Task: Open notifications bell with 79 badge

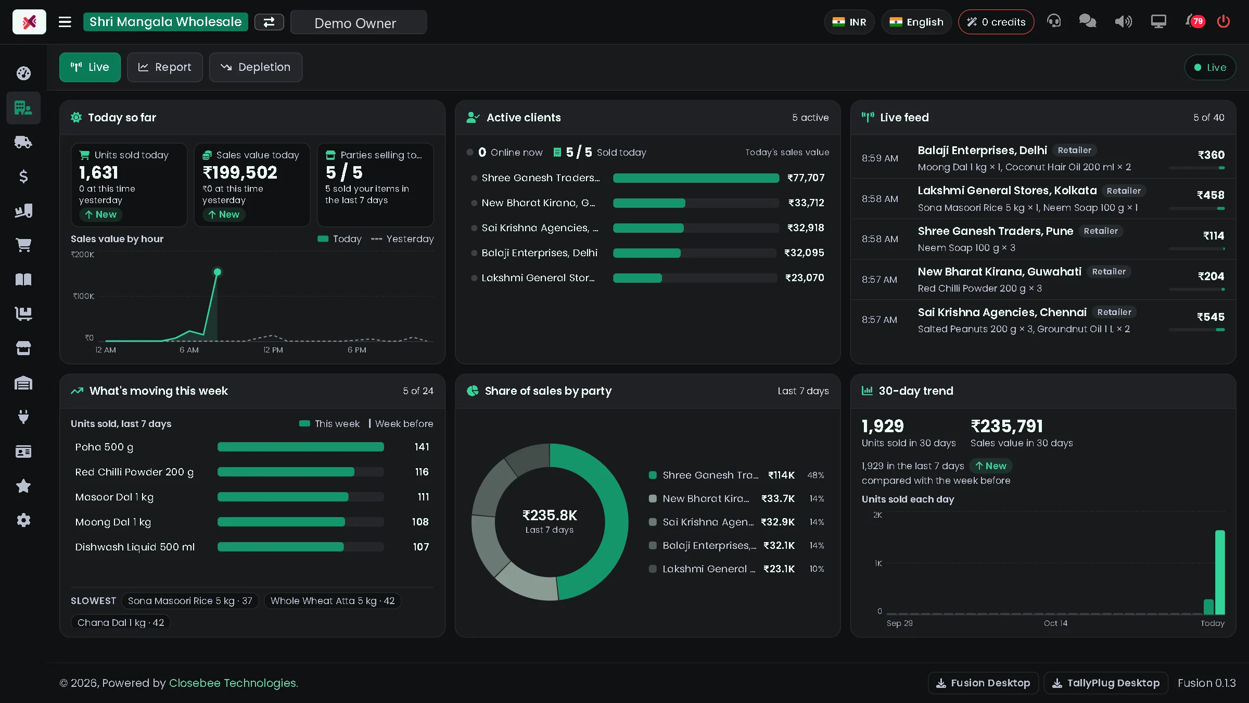Action: (x=1195, y=21)
